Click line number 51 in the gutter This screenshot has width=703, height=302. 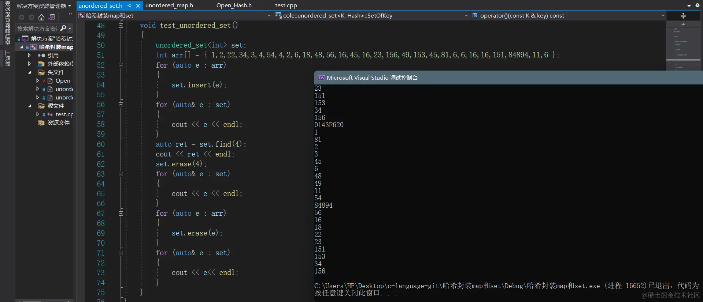click(x=101, y=55)
